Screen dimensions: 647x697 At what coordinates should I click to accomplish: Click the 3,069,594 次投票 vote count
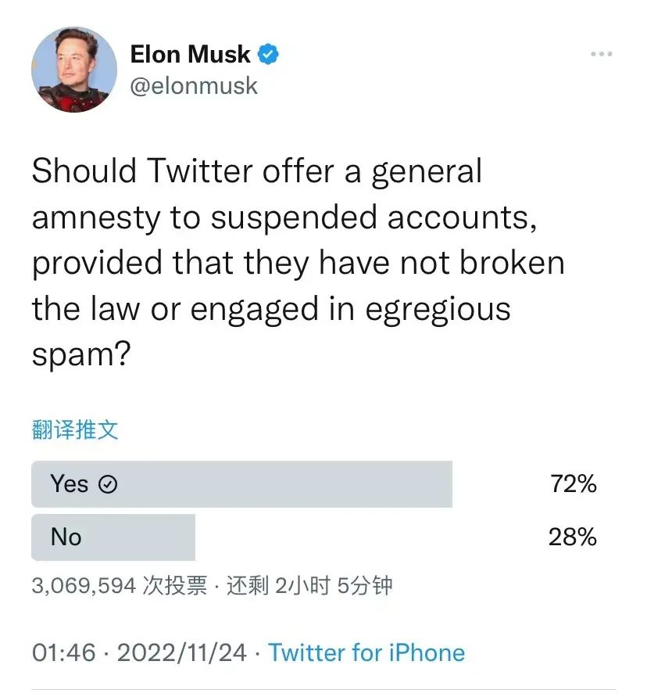(119, 585)
